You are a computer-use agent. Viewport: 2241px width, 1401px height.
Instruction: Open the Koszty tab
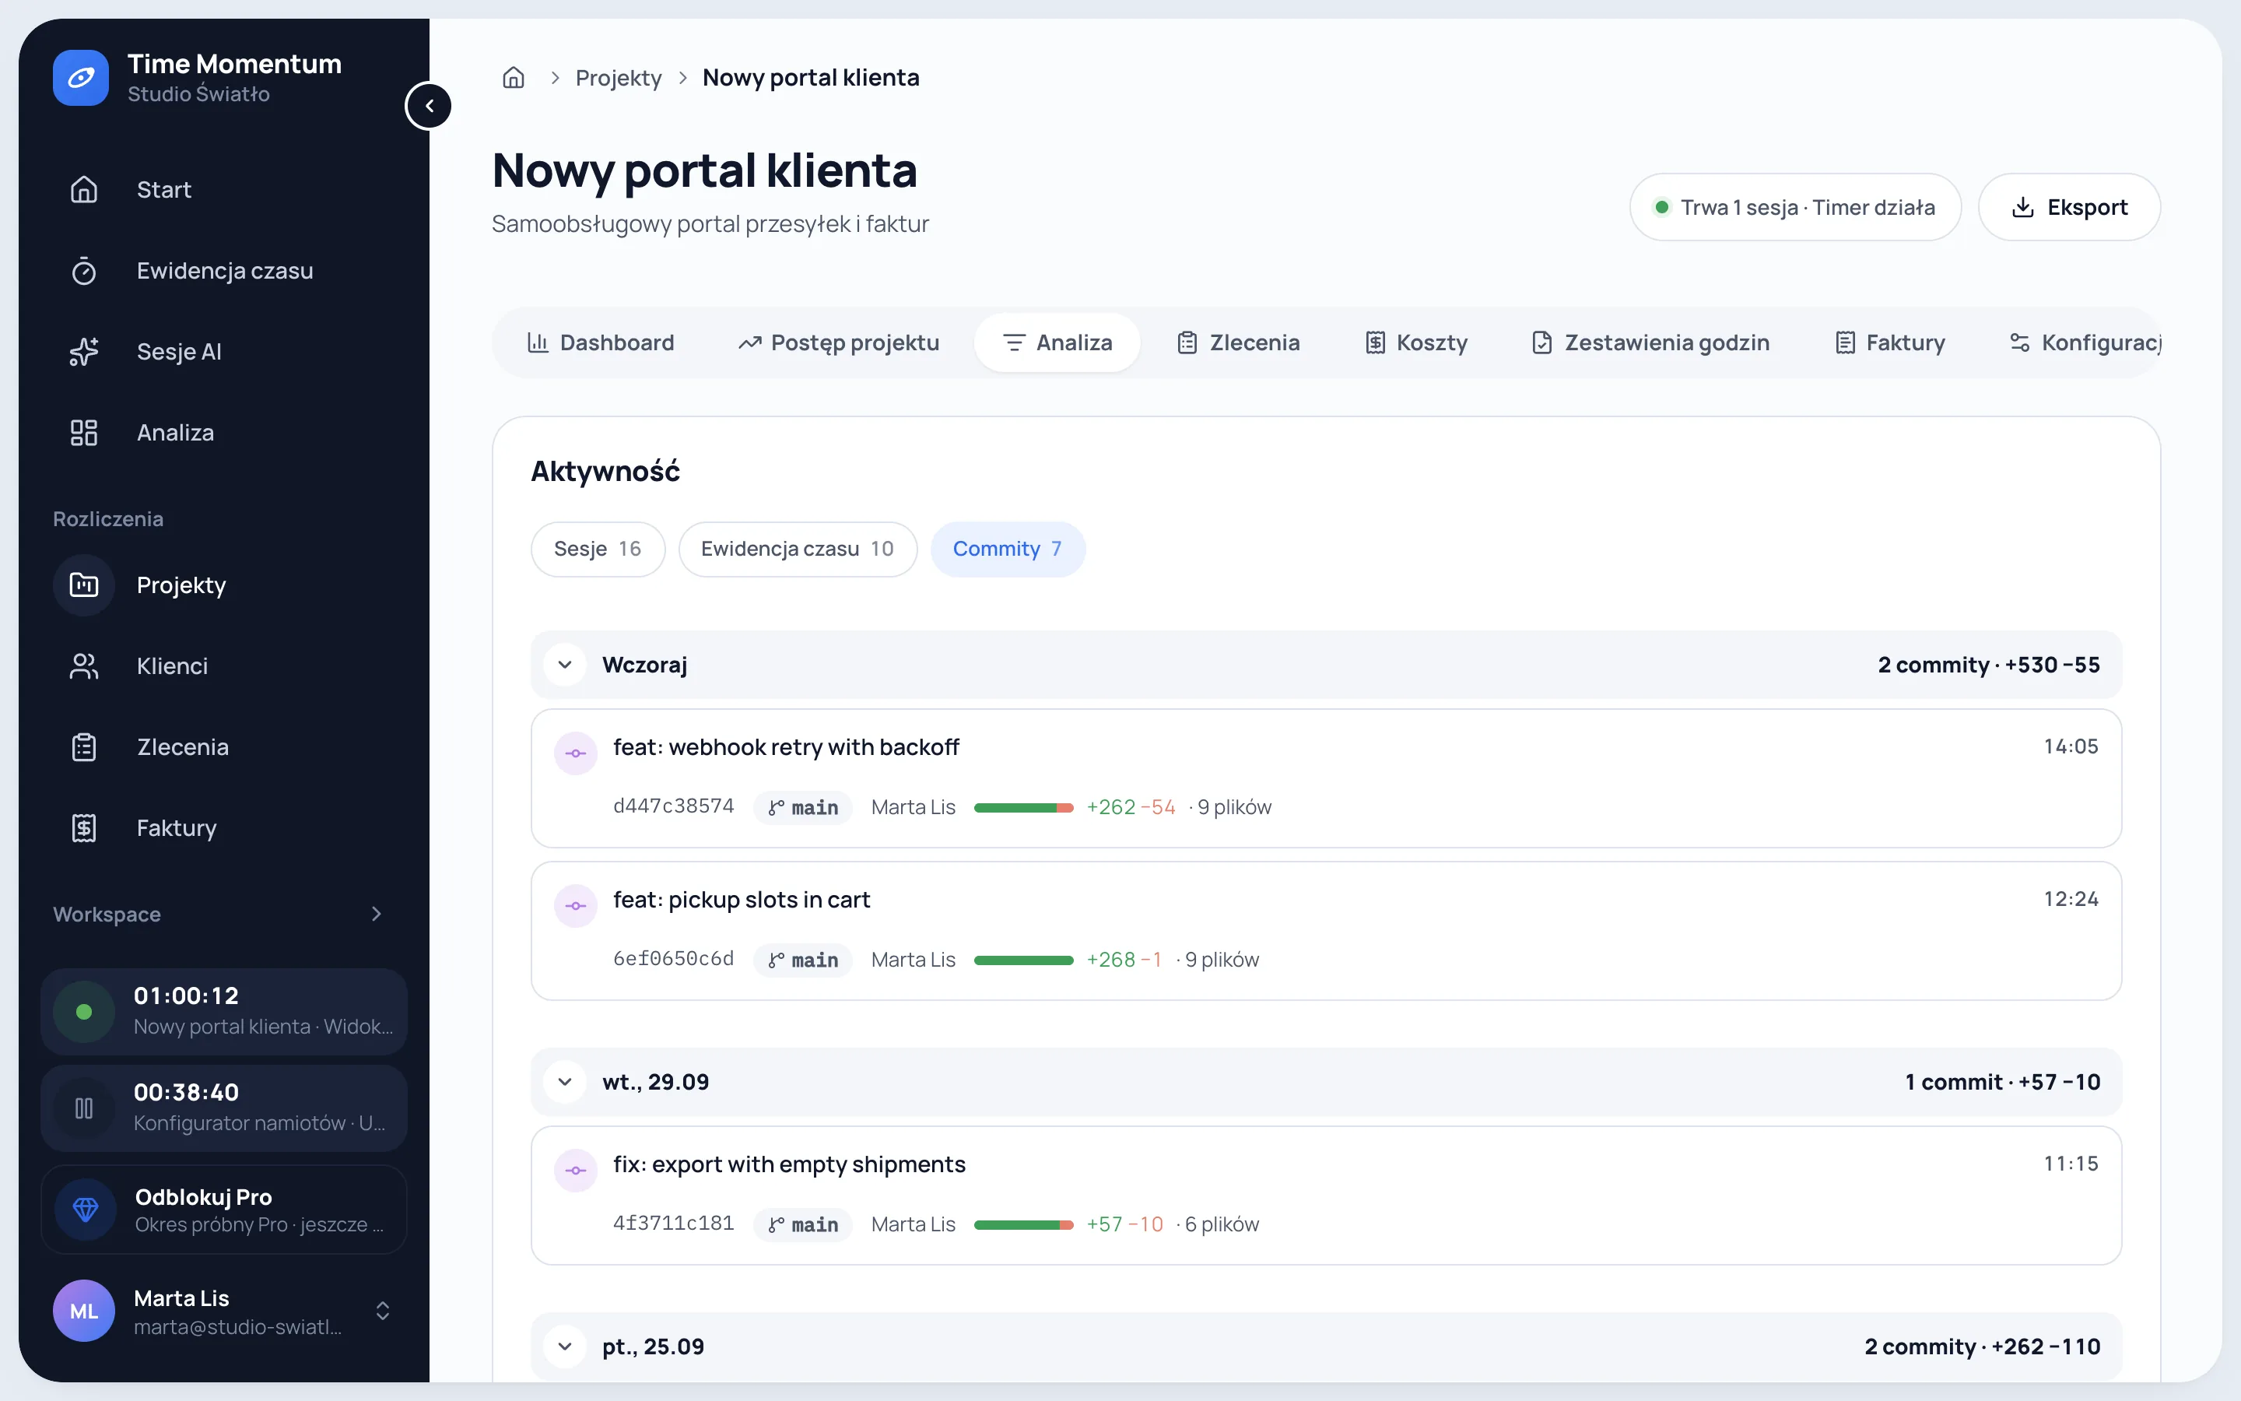(1416, 342)
